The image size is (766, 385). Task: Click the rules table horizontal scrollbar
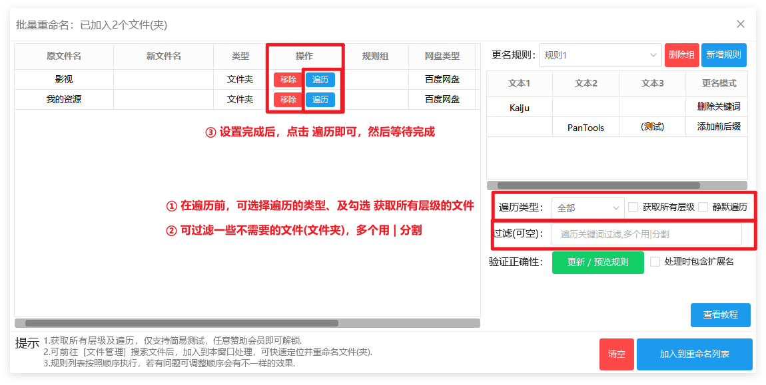(598, 186)
